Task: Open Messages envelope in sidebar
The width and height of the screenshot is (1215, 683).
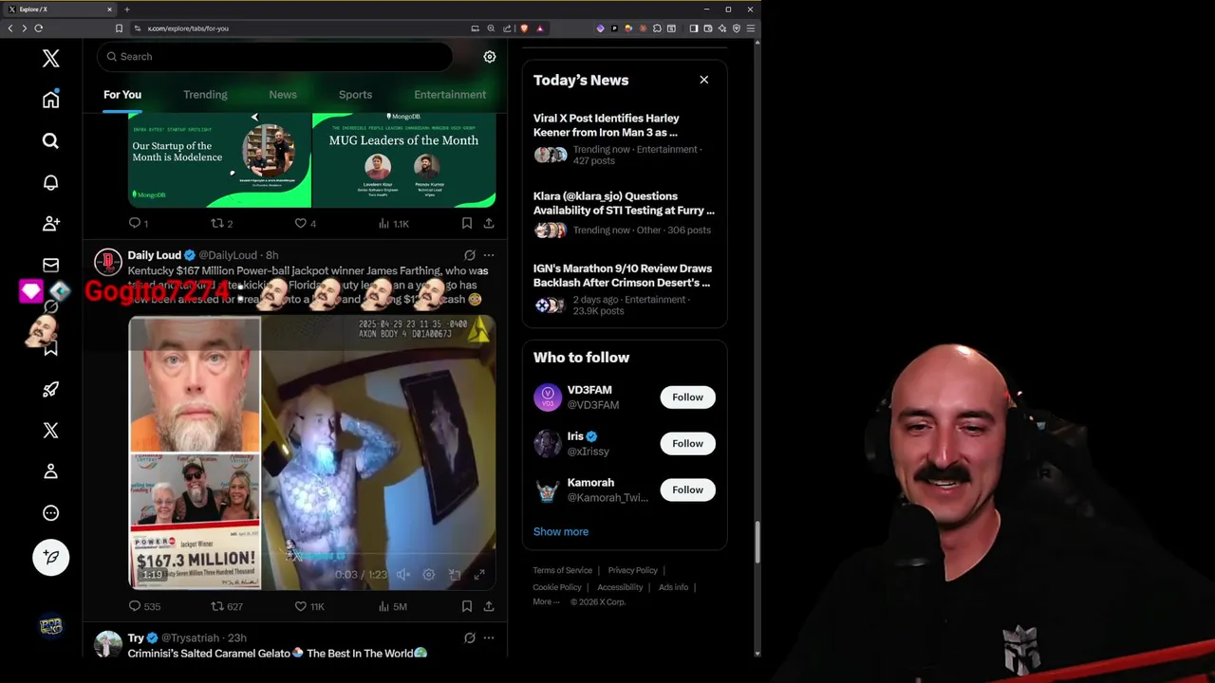Action: [51, 265]
